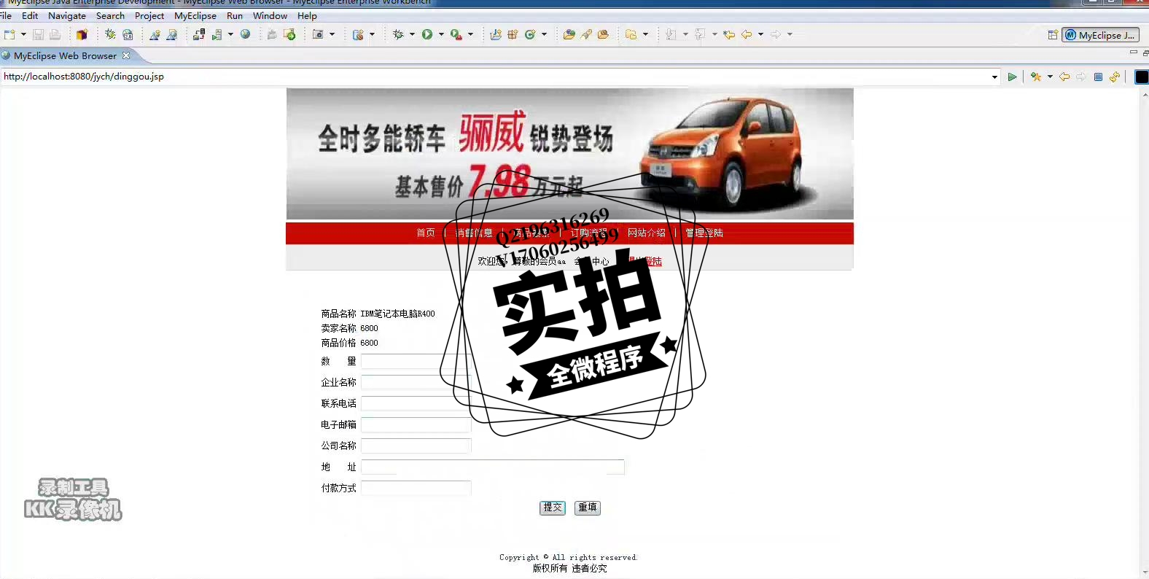1149x579 pixels.
Task: Open the bookmark star dropdown arrow
Action: tap(1050, 77)
